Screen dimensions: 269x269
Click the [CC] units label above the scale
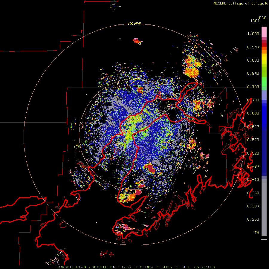tap(255, 21)
